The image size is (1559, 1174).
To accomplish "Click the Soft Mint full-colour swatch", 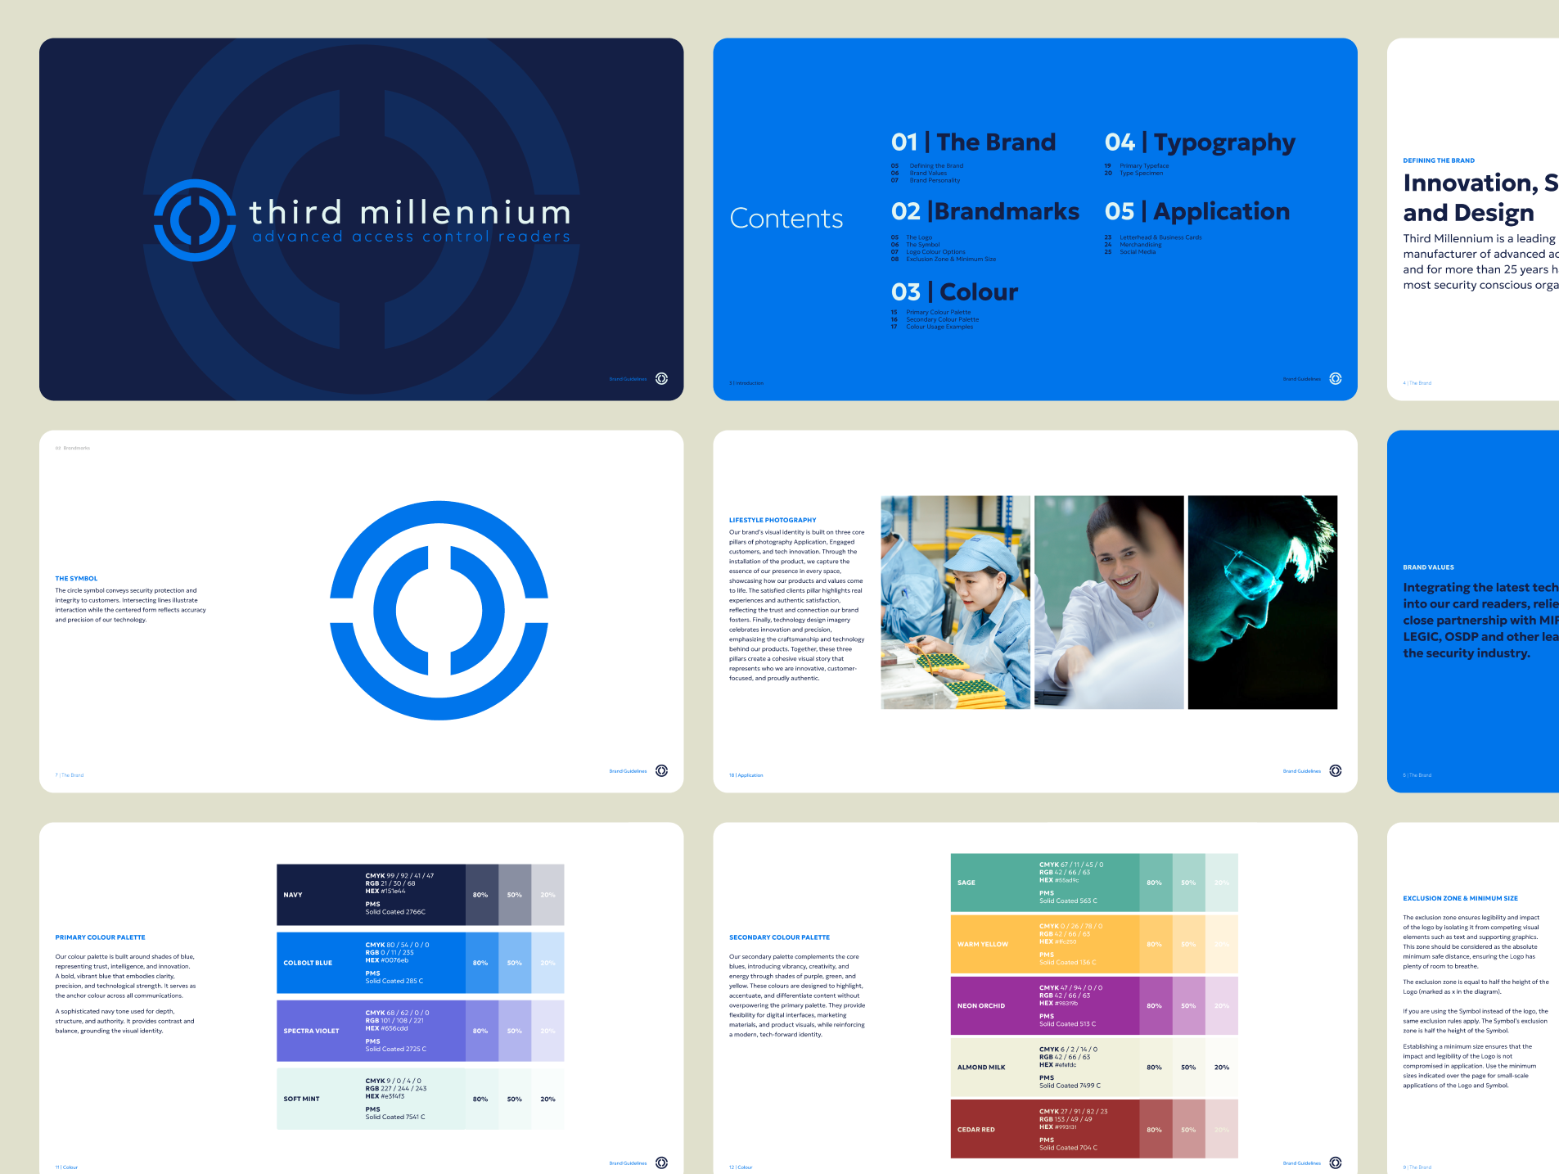I will [371, 1099].
